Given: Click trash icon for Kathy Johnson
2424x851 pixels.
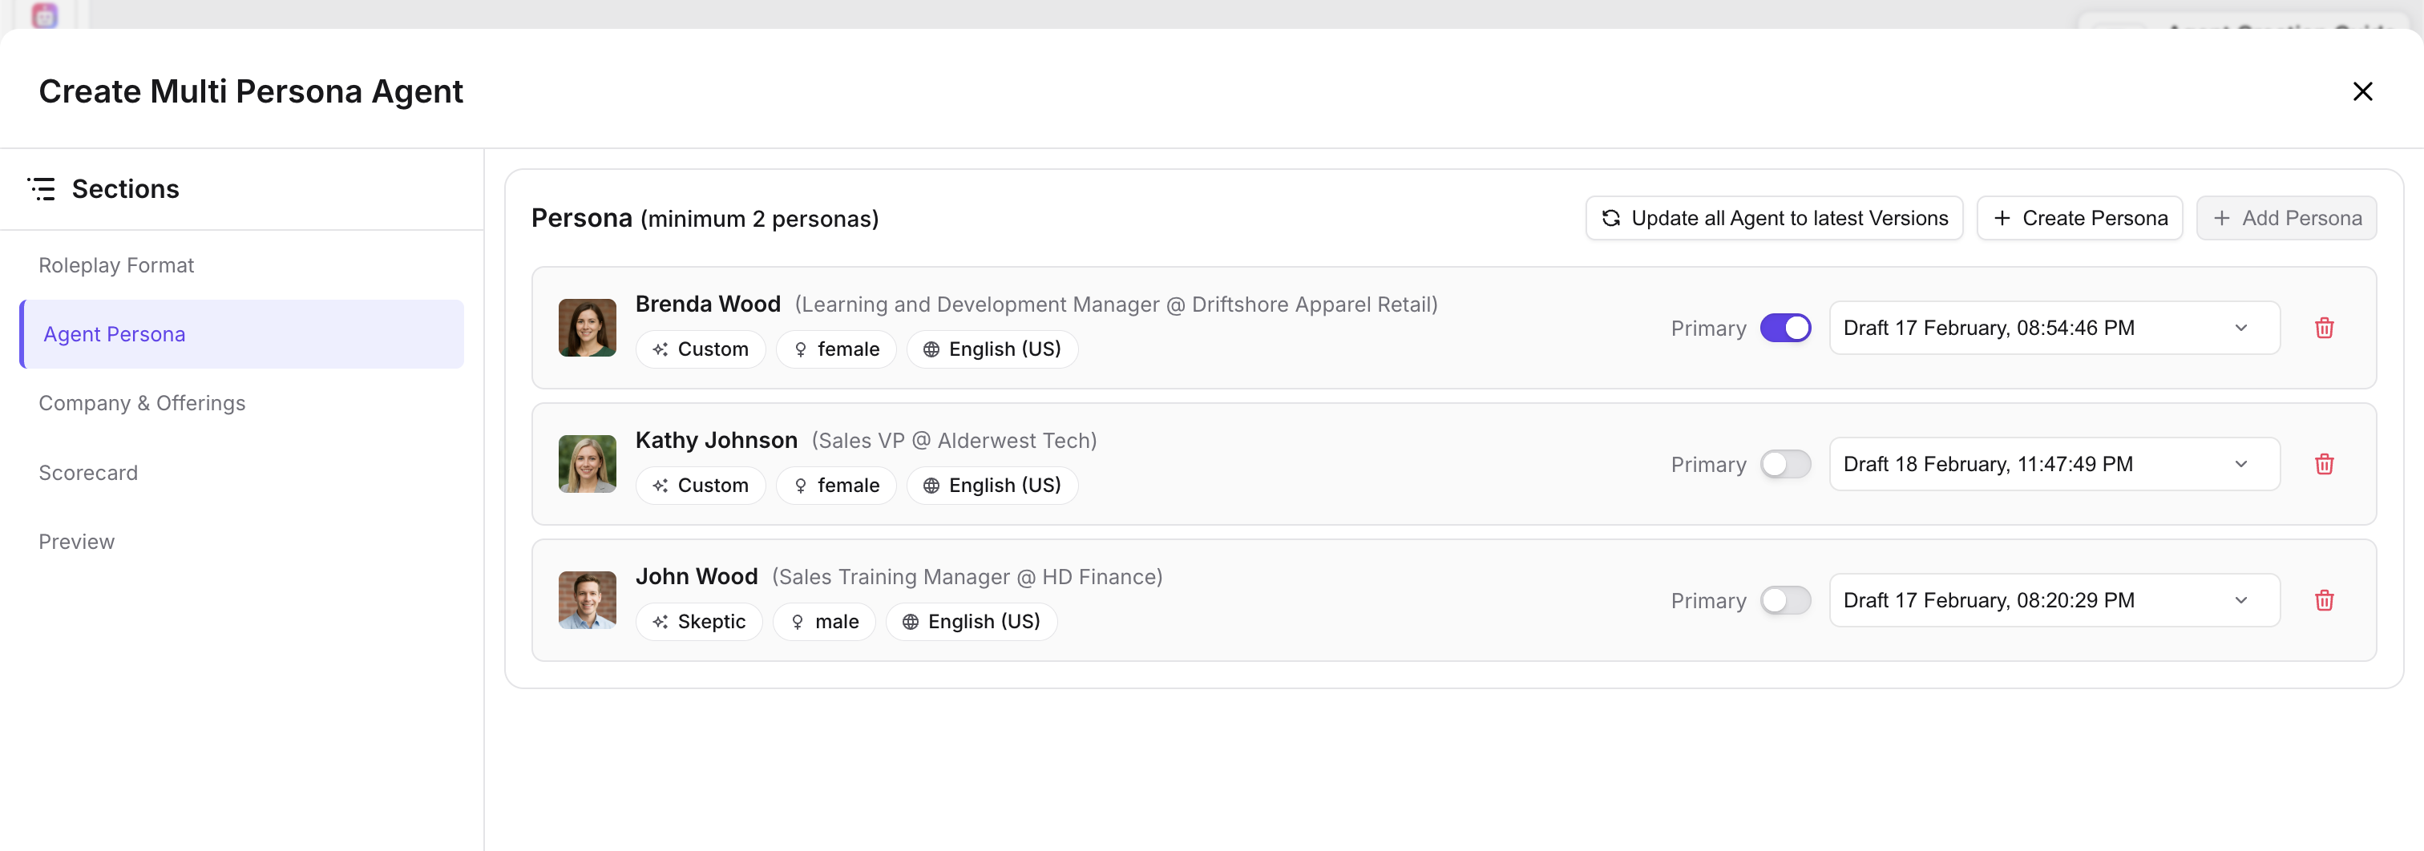Looking at the screenshot, I should pos(2323,465).
